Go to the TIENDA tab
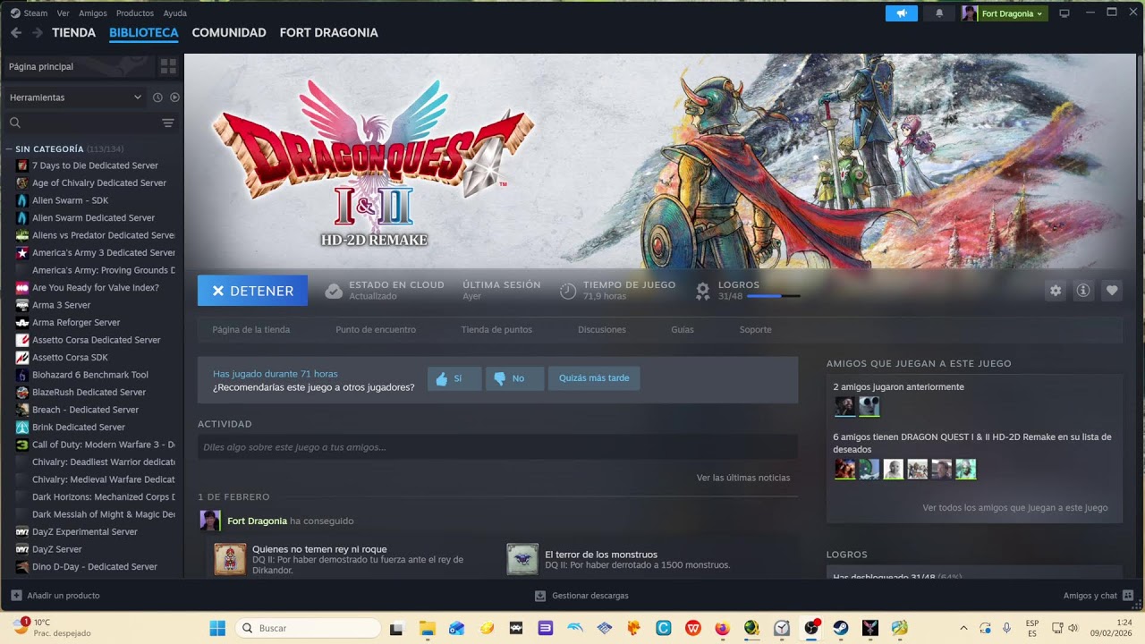The height and width of the screenshot is (644, 1145). [x=73, y=32]
